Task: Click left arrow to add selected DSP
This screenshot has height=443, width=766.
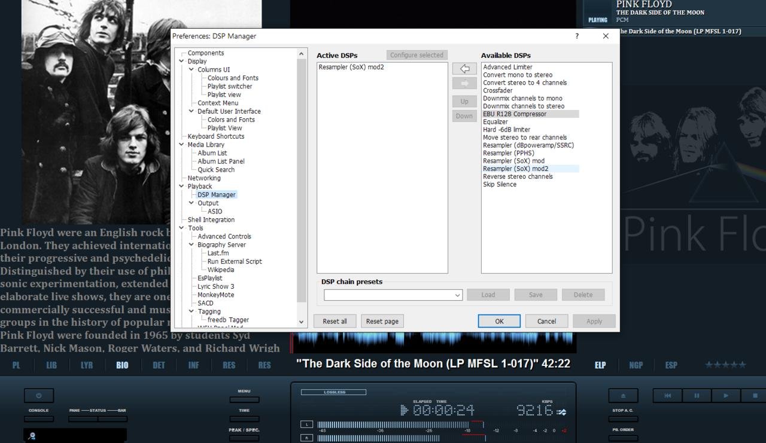Action: point(464,69)
